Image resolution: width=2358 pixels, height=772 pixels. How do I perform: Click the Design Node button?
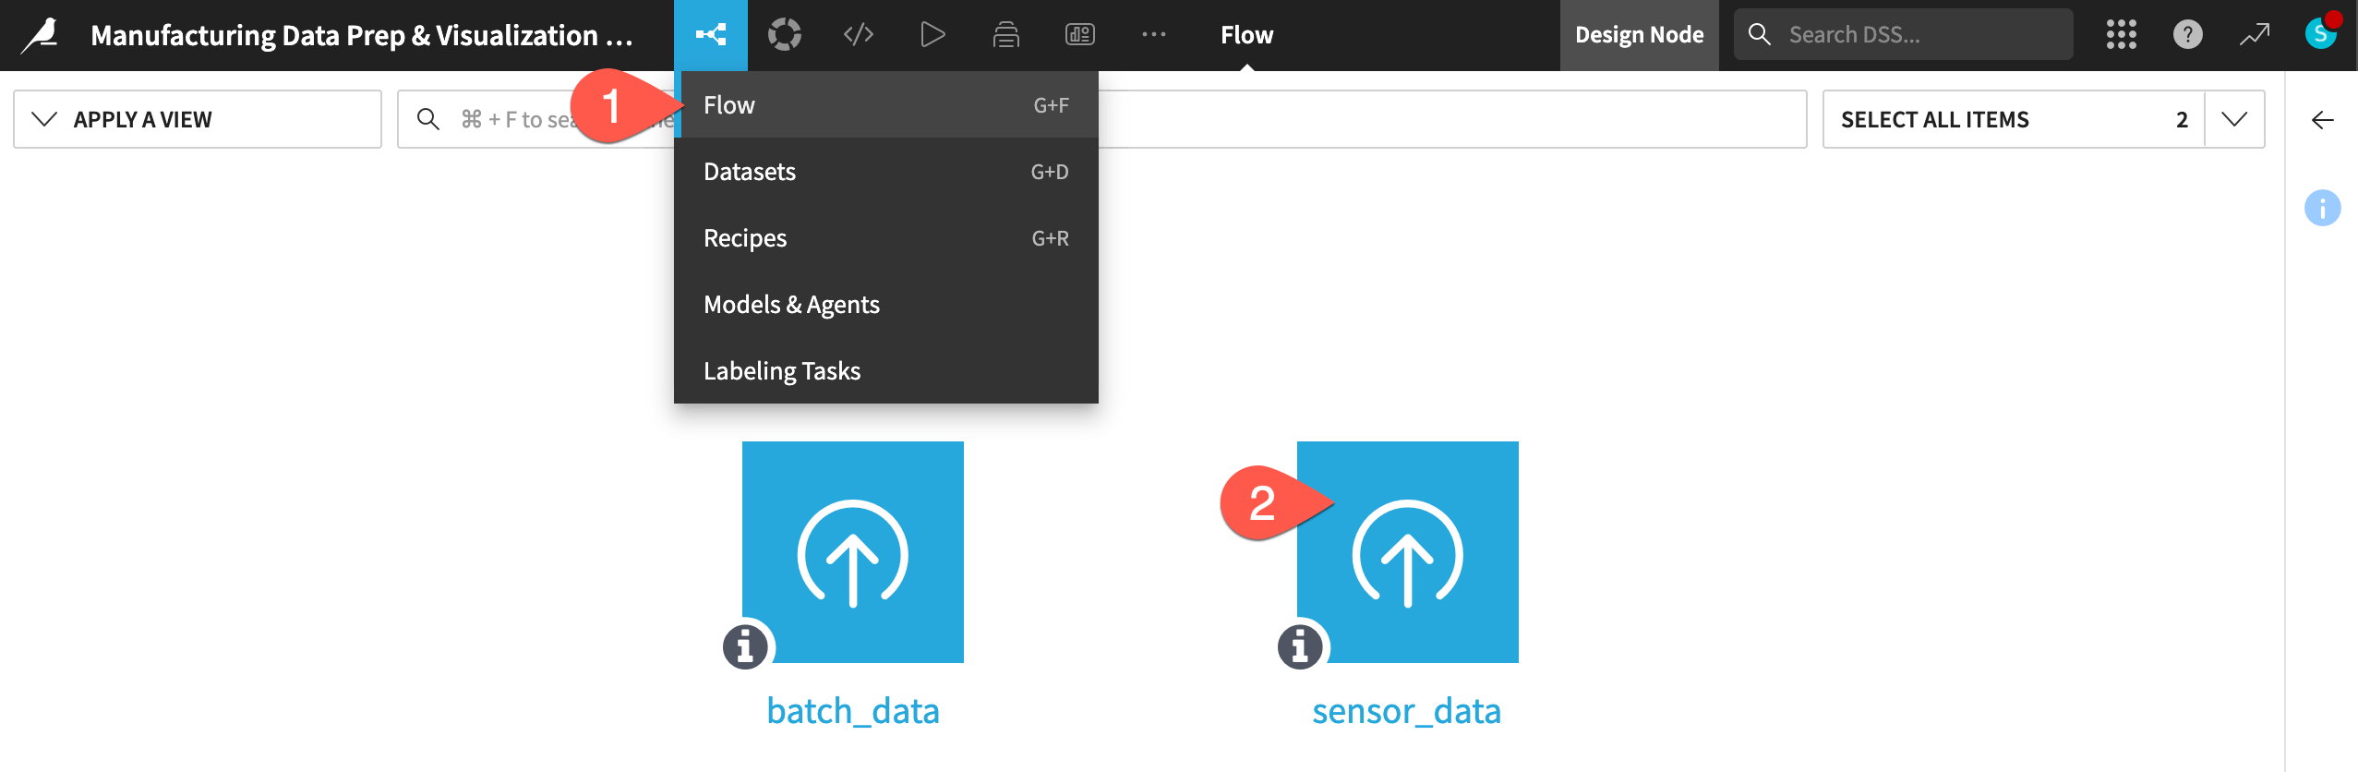1639,35
